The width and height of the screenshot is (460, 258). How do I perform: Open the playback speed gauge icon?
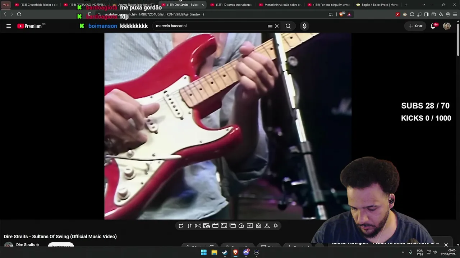(x=241, y=226)
